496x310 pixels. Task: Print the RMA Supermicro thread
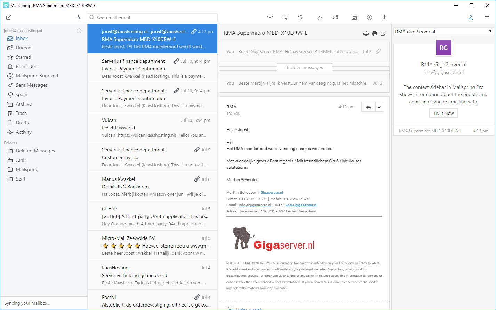click(375, 34)
